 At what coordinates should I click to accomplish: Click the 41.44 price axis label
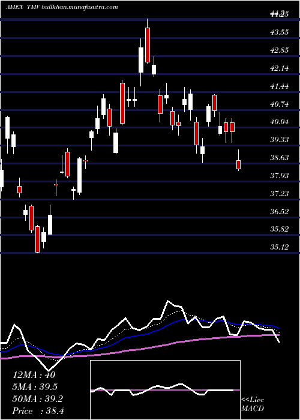(x=280, y=86)
